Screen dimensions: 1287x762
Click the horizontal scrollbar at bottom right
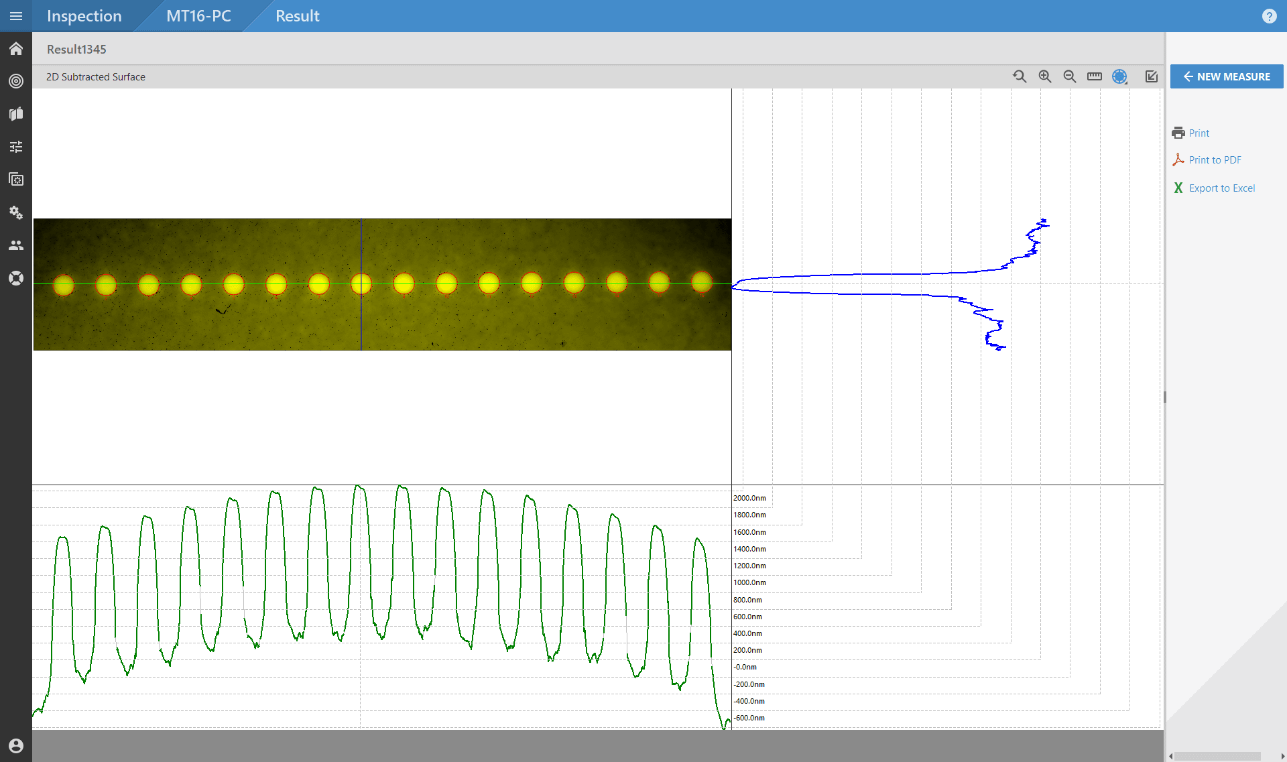(x=1218, y=756)
